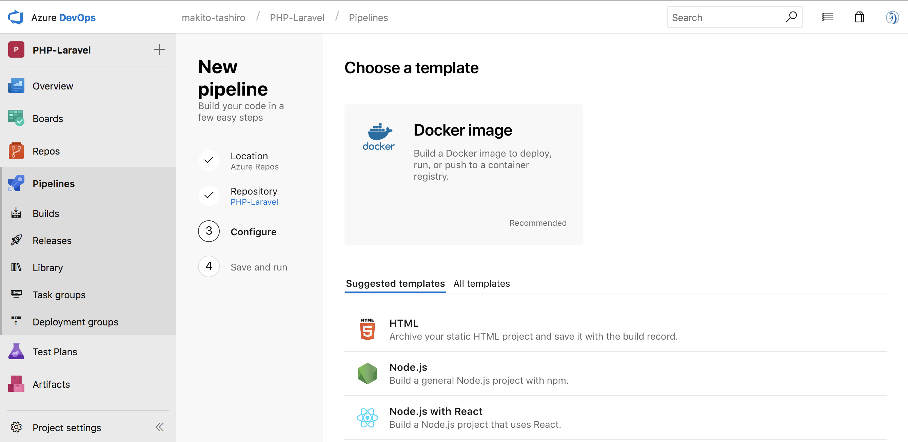Select the Pipelines rocket icon
The image size is (908, 442).
[x=16, y=183]
